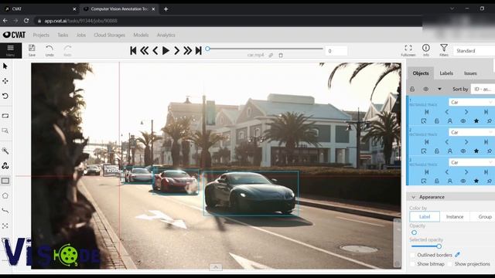Screen dimensions: 495x278
Task: Lock object 2 track
Action: [x=437, y=151]
